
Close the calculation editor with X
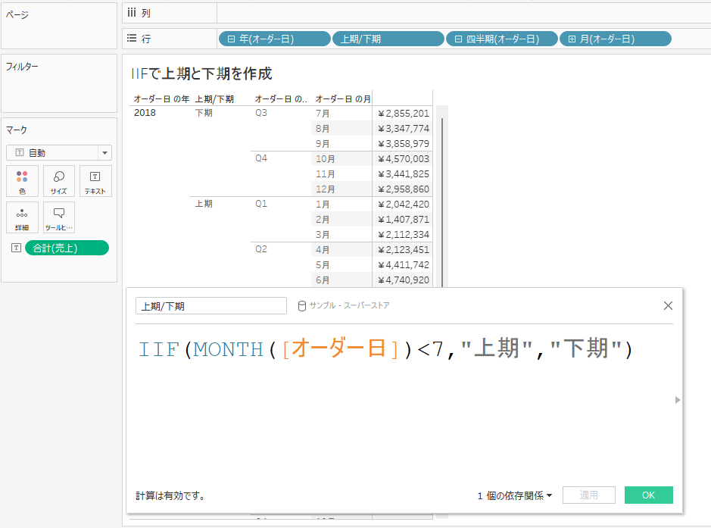coord(668,305)
